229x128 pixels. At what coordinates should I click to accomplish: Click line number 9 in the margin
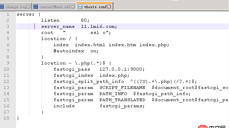point(8,63)
